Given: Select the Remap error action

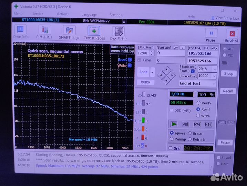Looking at the screenshot, I should 172,139.
